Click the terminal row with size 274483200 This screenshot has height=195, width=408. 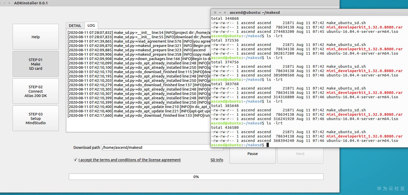coord(305,32)
